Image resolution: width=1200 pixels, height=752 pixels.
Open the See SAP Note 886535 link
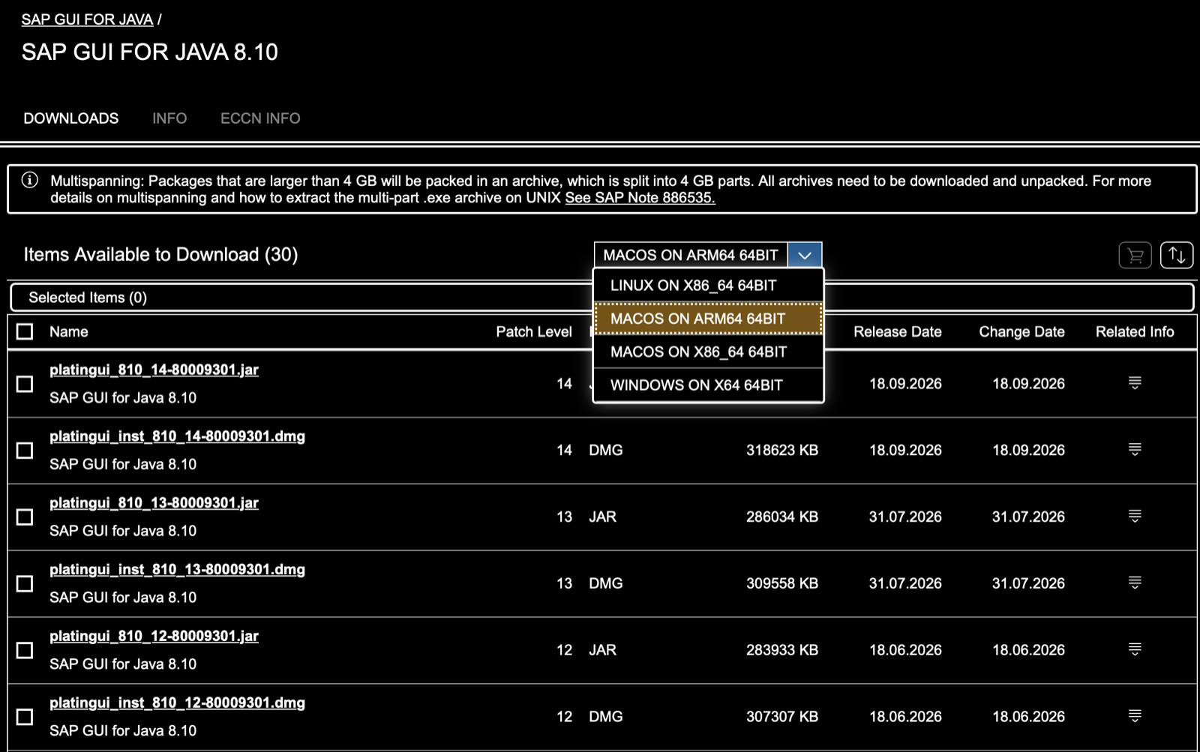640,198
